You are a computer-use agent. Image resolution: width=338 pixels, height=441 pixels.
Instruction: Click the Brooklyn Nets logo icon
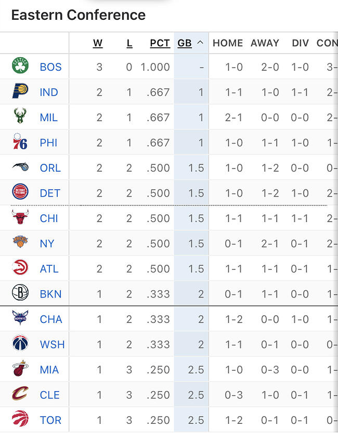(20, 293)
